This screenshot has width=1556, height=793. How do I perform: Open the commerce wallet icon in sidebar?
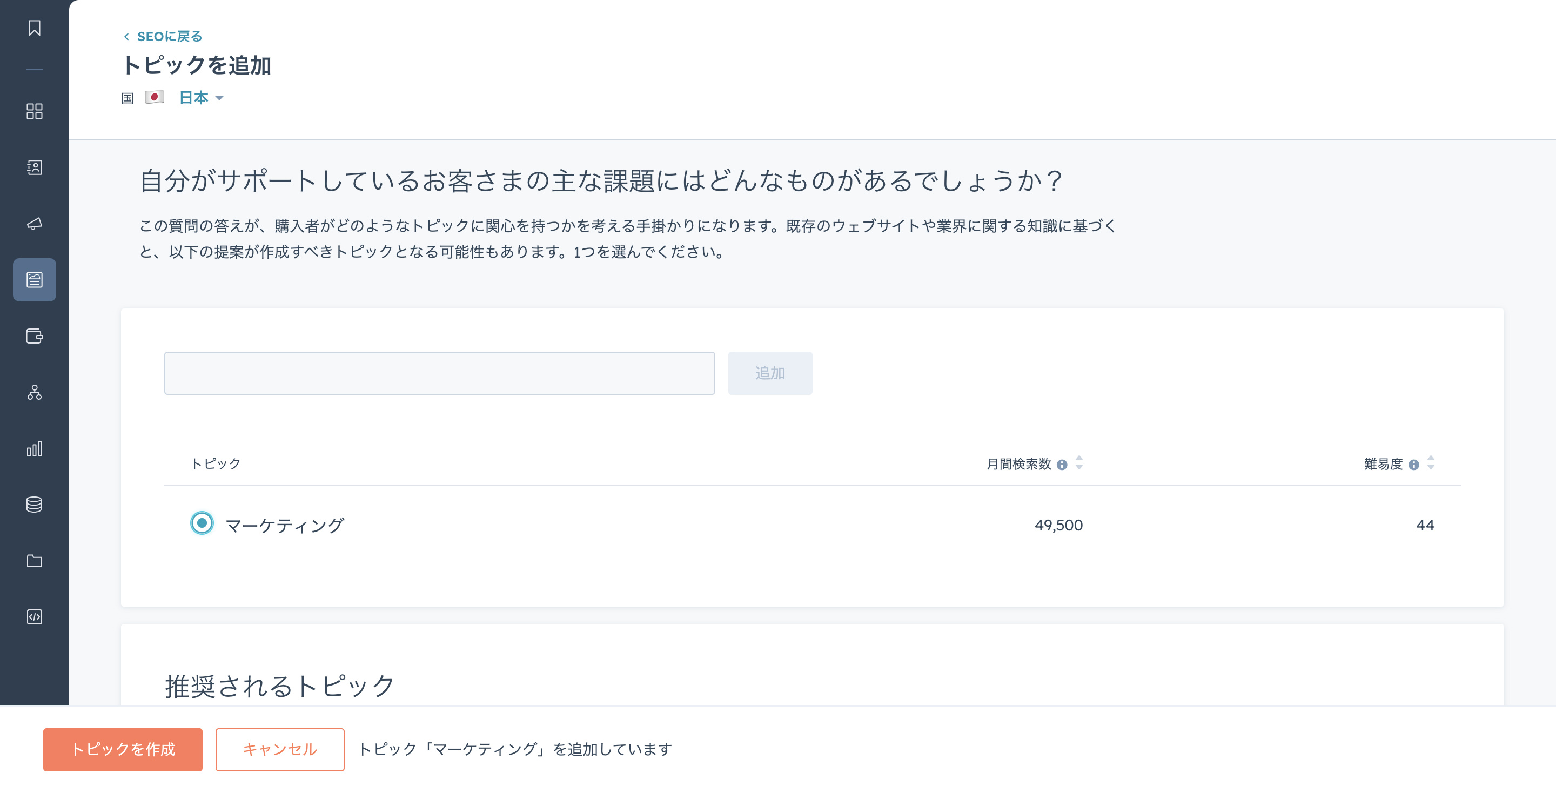(x=35, y=336)
